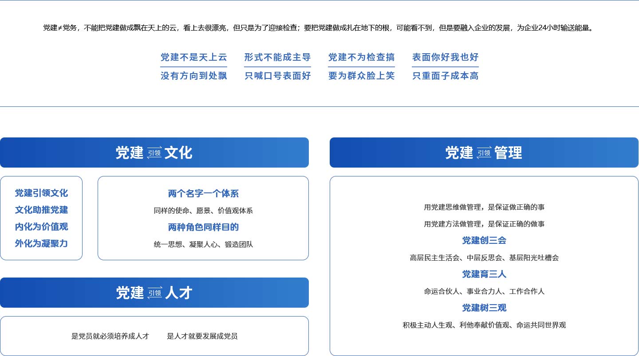Click the 党建育三人 heading

tap(484, 274)
